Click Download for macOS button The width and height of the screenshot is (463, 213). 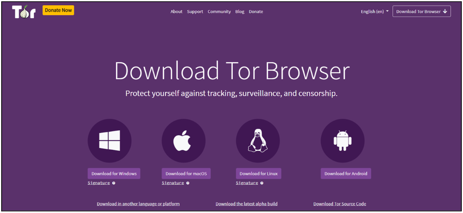click(186, 173)
